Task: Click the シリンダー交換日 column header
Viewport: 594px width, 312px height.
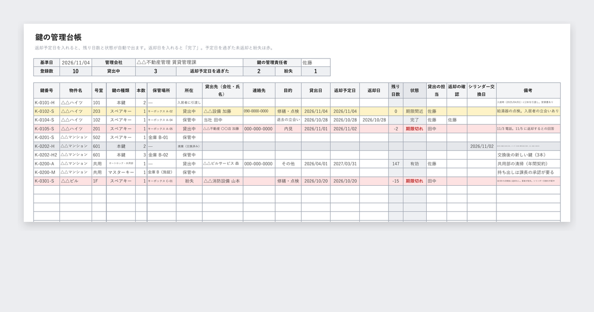Action: 482,91
